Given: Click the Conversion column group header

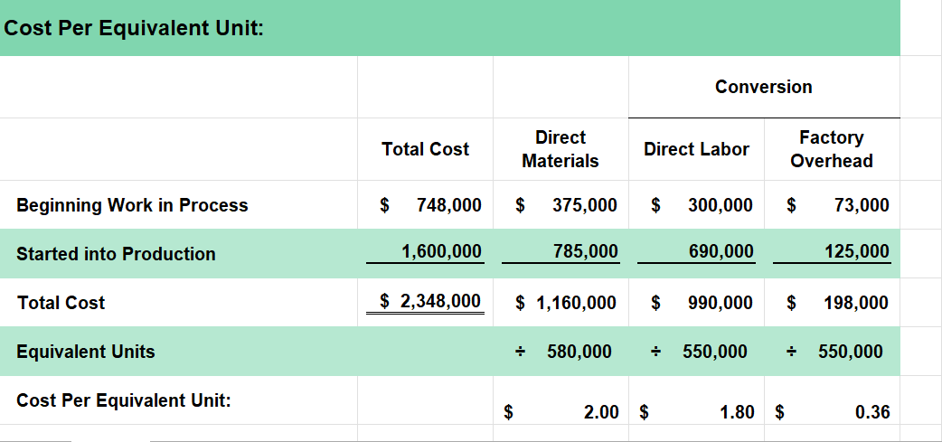Looking at the screenshot, I should point(764,87).
